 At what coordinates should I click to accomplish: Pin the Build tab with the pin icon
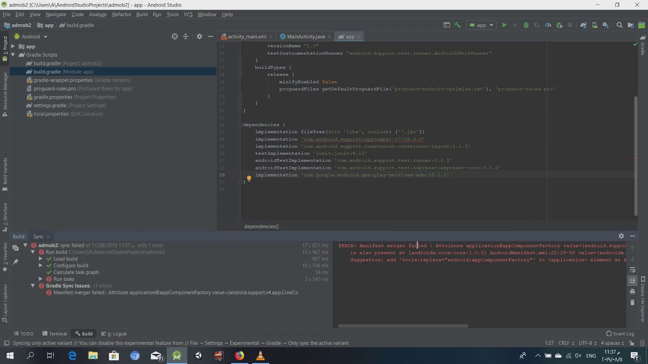16,261
